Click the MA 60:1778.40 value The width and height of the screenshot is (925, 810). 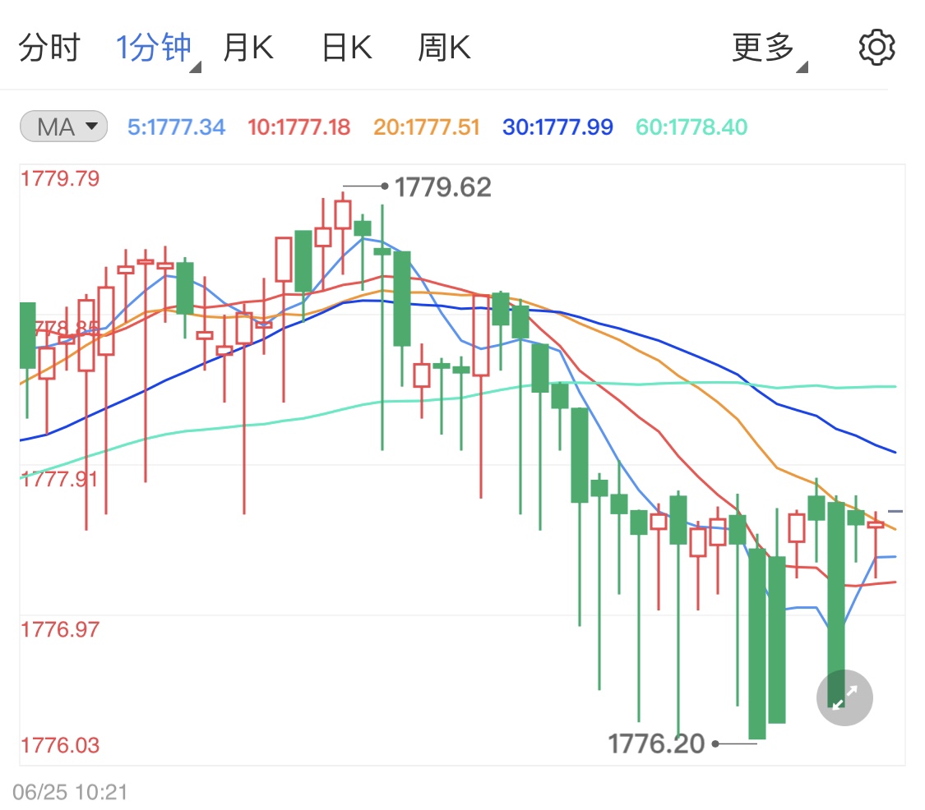coord(691,127)
